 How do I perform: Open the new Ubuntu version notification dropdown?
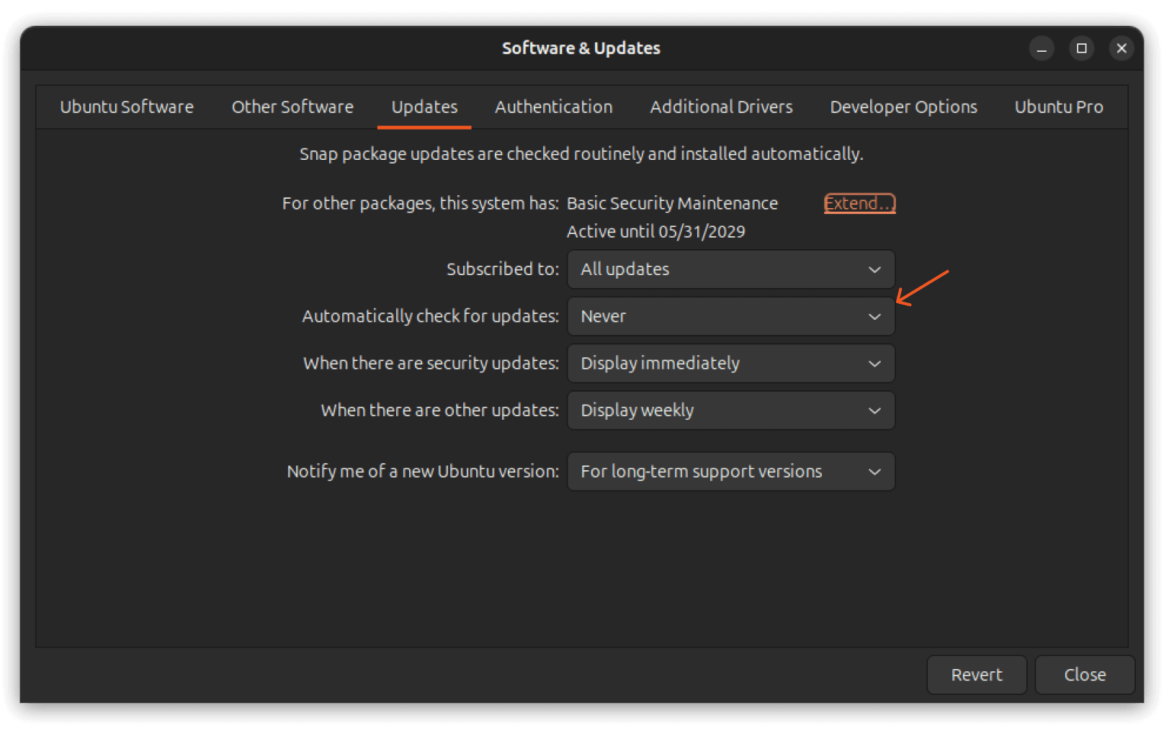click(731, 472)
